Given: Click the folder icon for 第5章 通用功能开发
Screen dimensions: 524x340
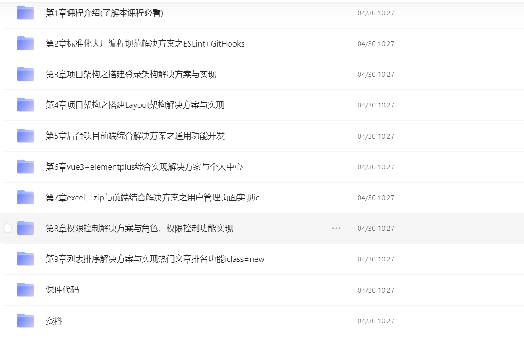Looking at the screenshot, I should 25,136.
